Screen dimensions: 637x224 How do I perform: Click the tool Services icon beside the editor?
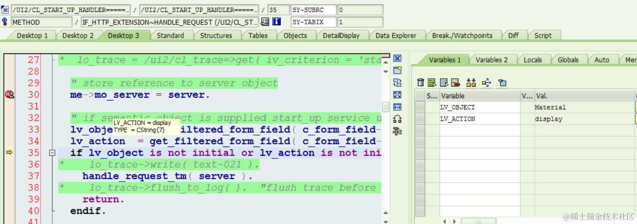pos(398,131)
